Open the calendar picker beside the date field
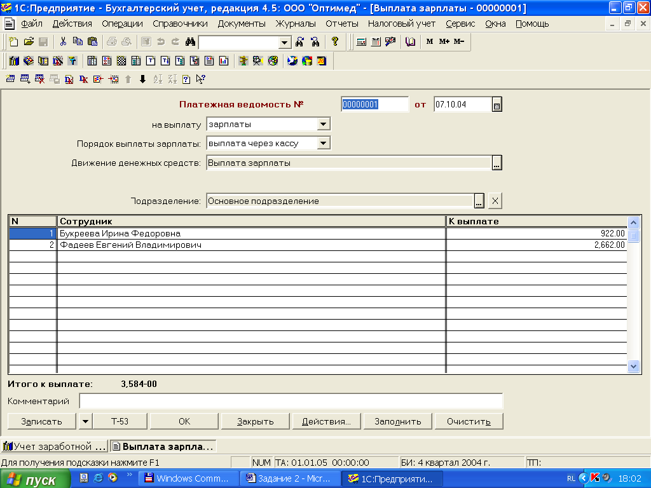The image size is (651, 488). [x=497, y=105]
